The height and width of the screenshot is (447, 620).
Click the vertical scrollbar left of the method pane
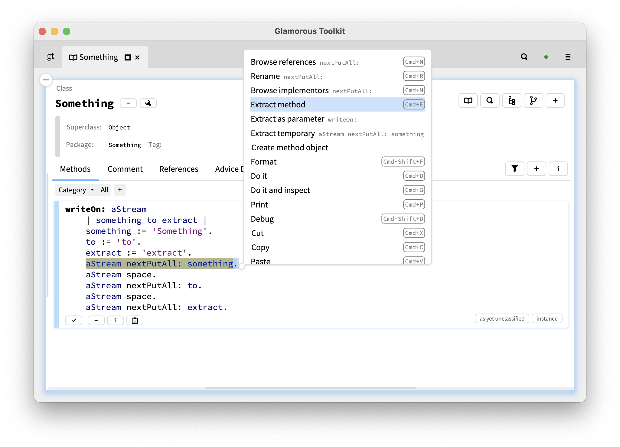point(47,235)
